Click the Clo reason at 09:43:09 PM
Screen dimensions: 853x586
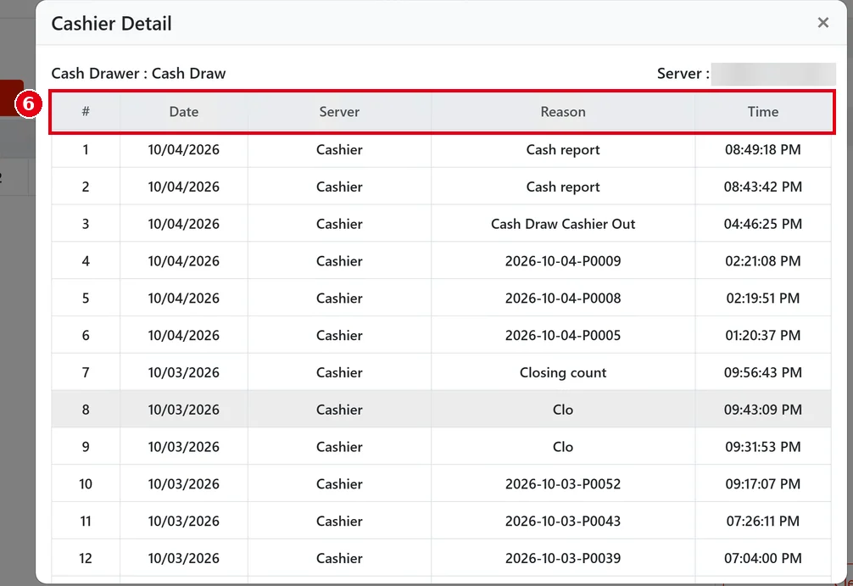tap(563, 409)
